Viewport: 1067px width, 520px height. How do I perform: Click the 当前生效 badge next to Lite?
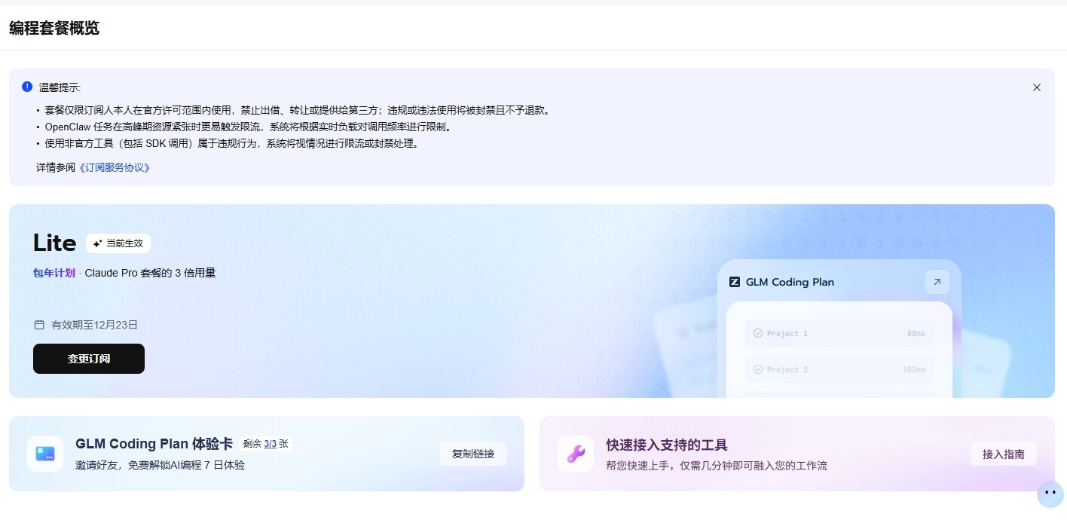118,243
